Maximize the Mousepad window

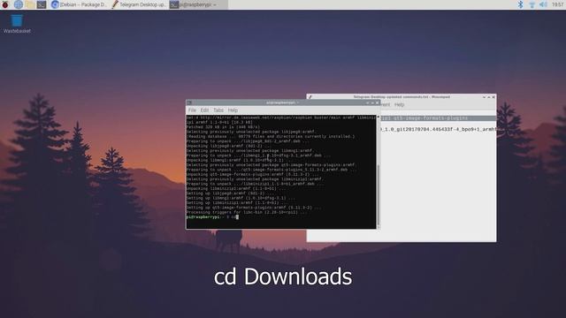click(x=489, y=97)
